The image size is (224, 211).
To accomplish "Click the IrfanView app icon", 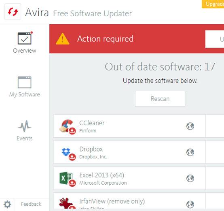I will click(67, 203).
